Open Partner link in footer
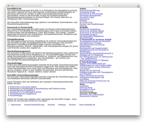 click(x=72, y=105)
